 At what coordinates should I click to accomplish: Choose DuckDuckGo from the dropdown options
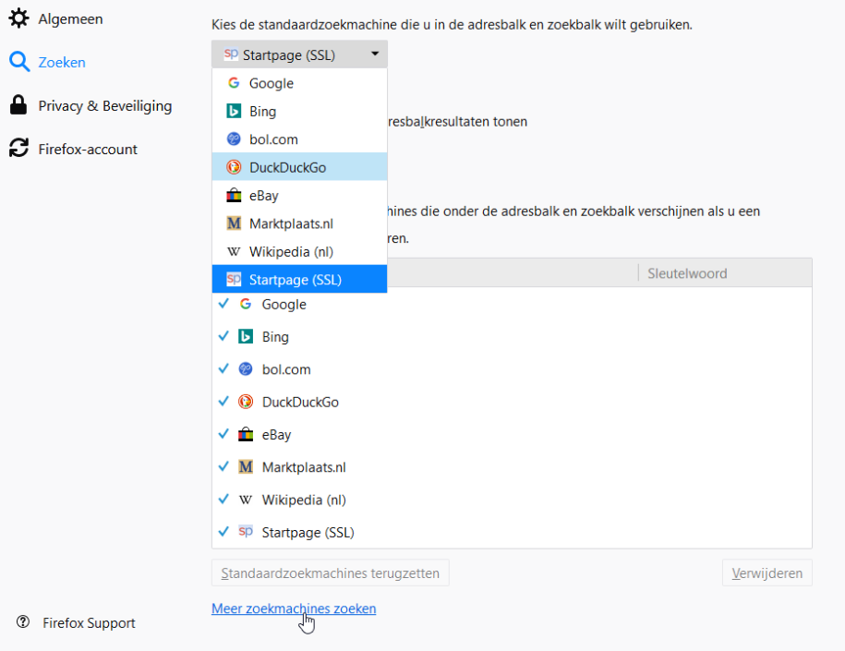click(x=287, y=167)
